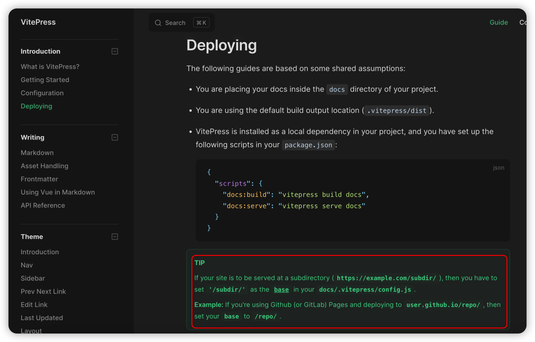The image size is (535, 342).
Task: Click the Introduction section heading
Action: [x=40, y=51]
